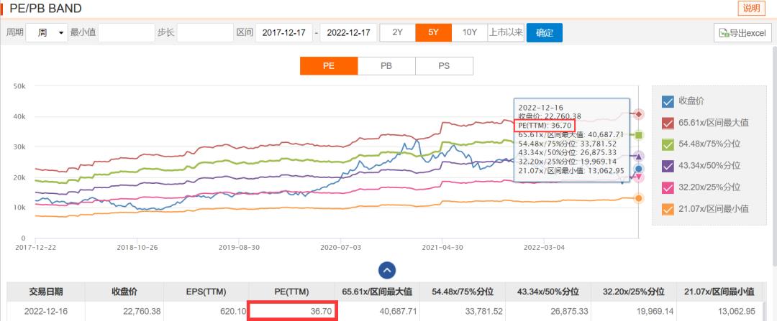This screenshot has height=321, width=777.
Task: Click the 33,781.52 table cell
Action: [x=463, y=312]
